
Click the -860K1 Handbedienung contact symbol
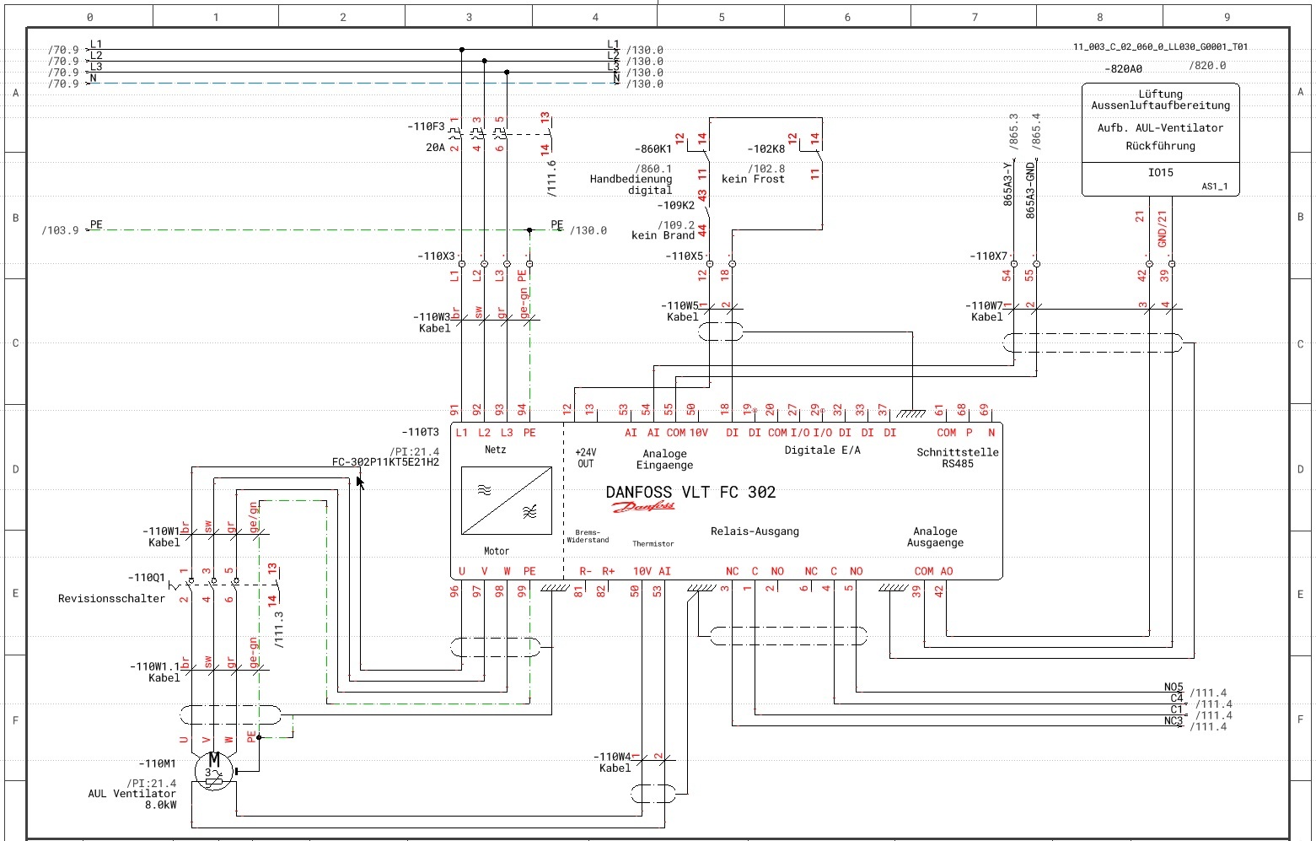698,152
